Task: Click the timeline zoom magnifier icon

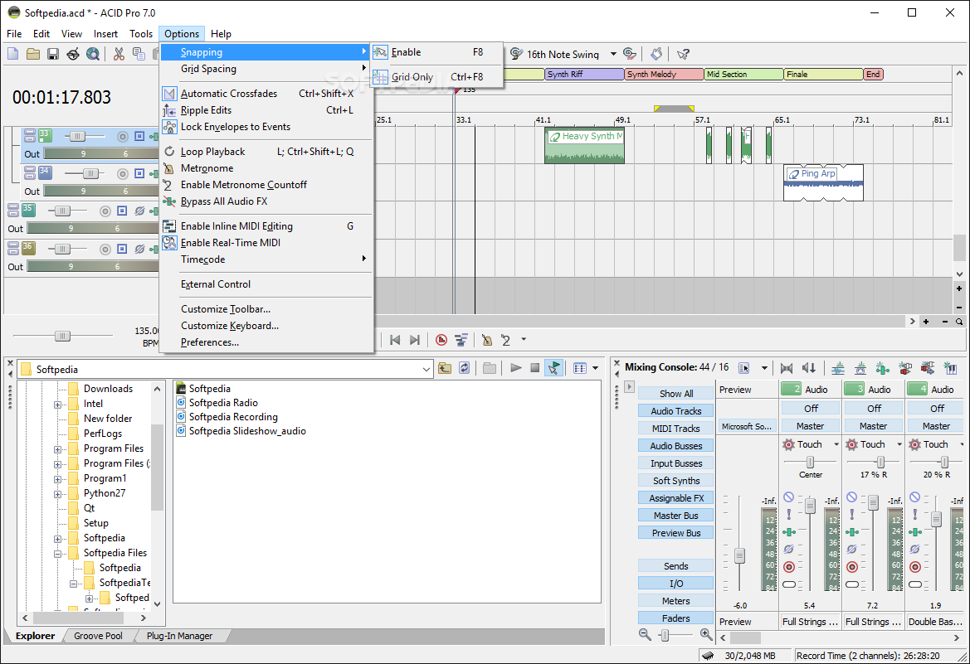Action: pos(959,322)
